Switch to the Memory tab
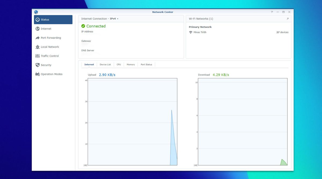Screen dimensions: 322x179 131,65
